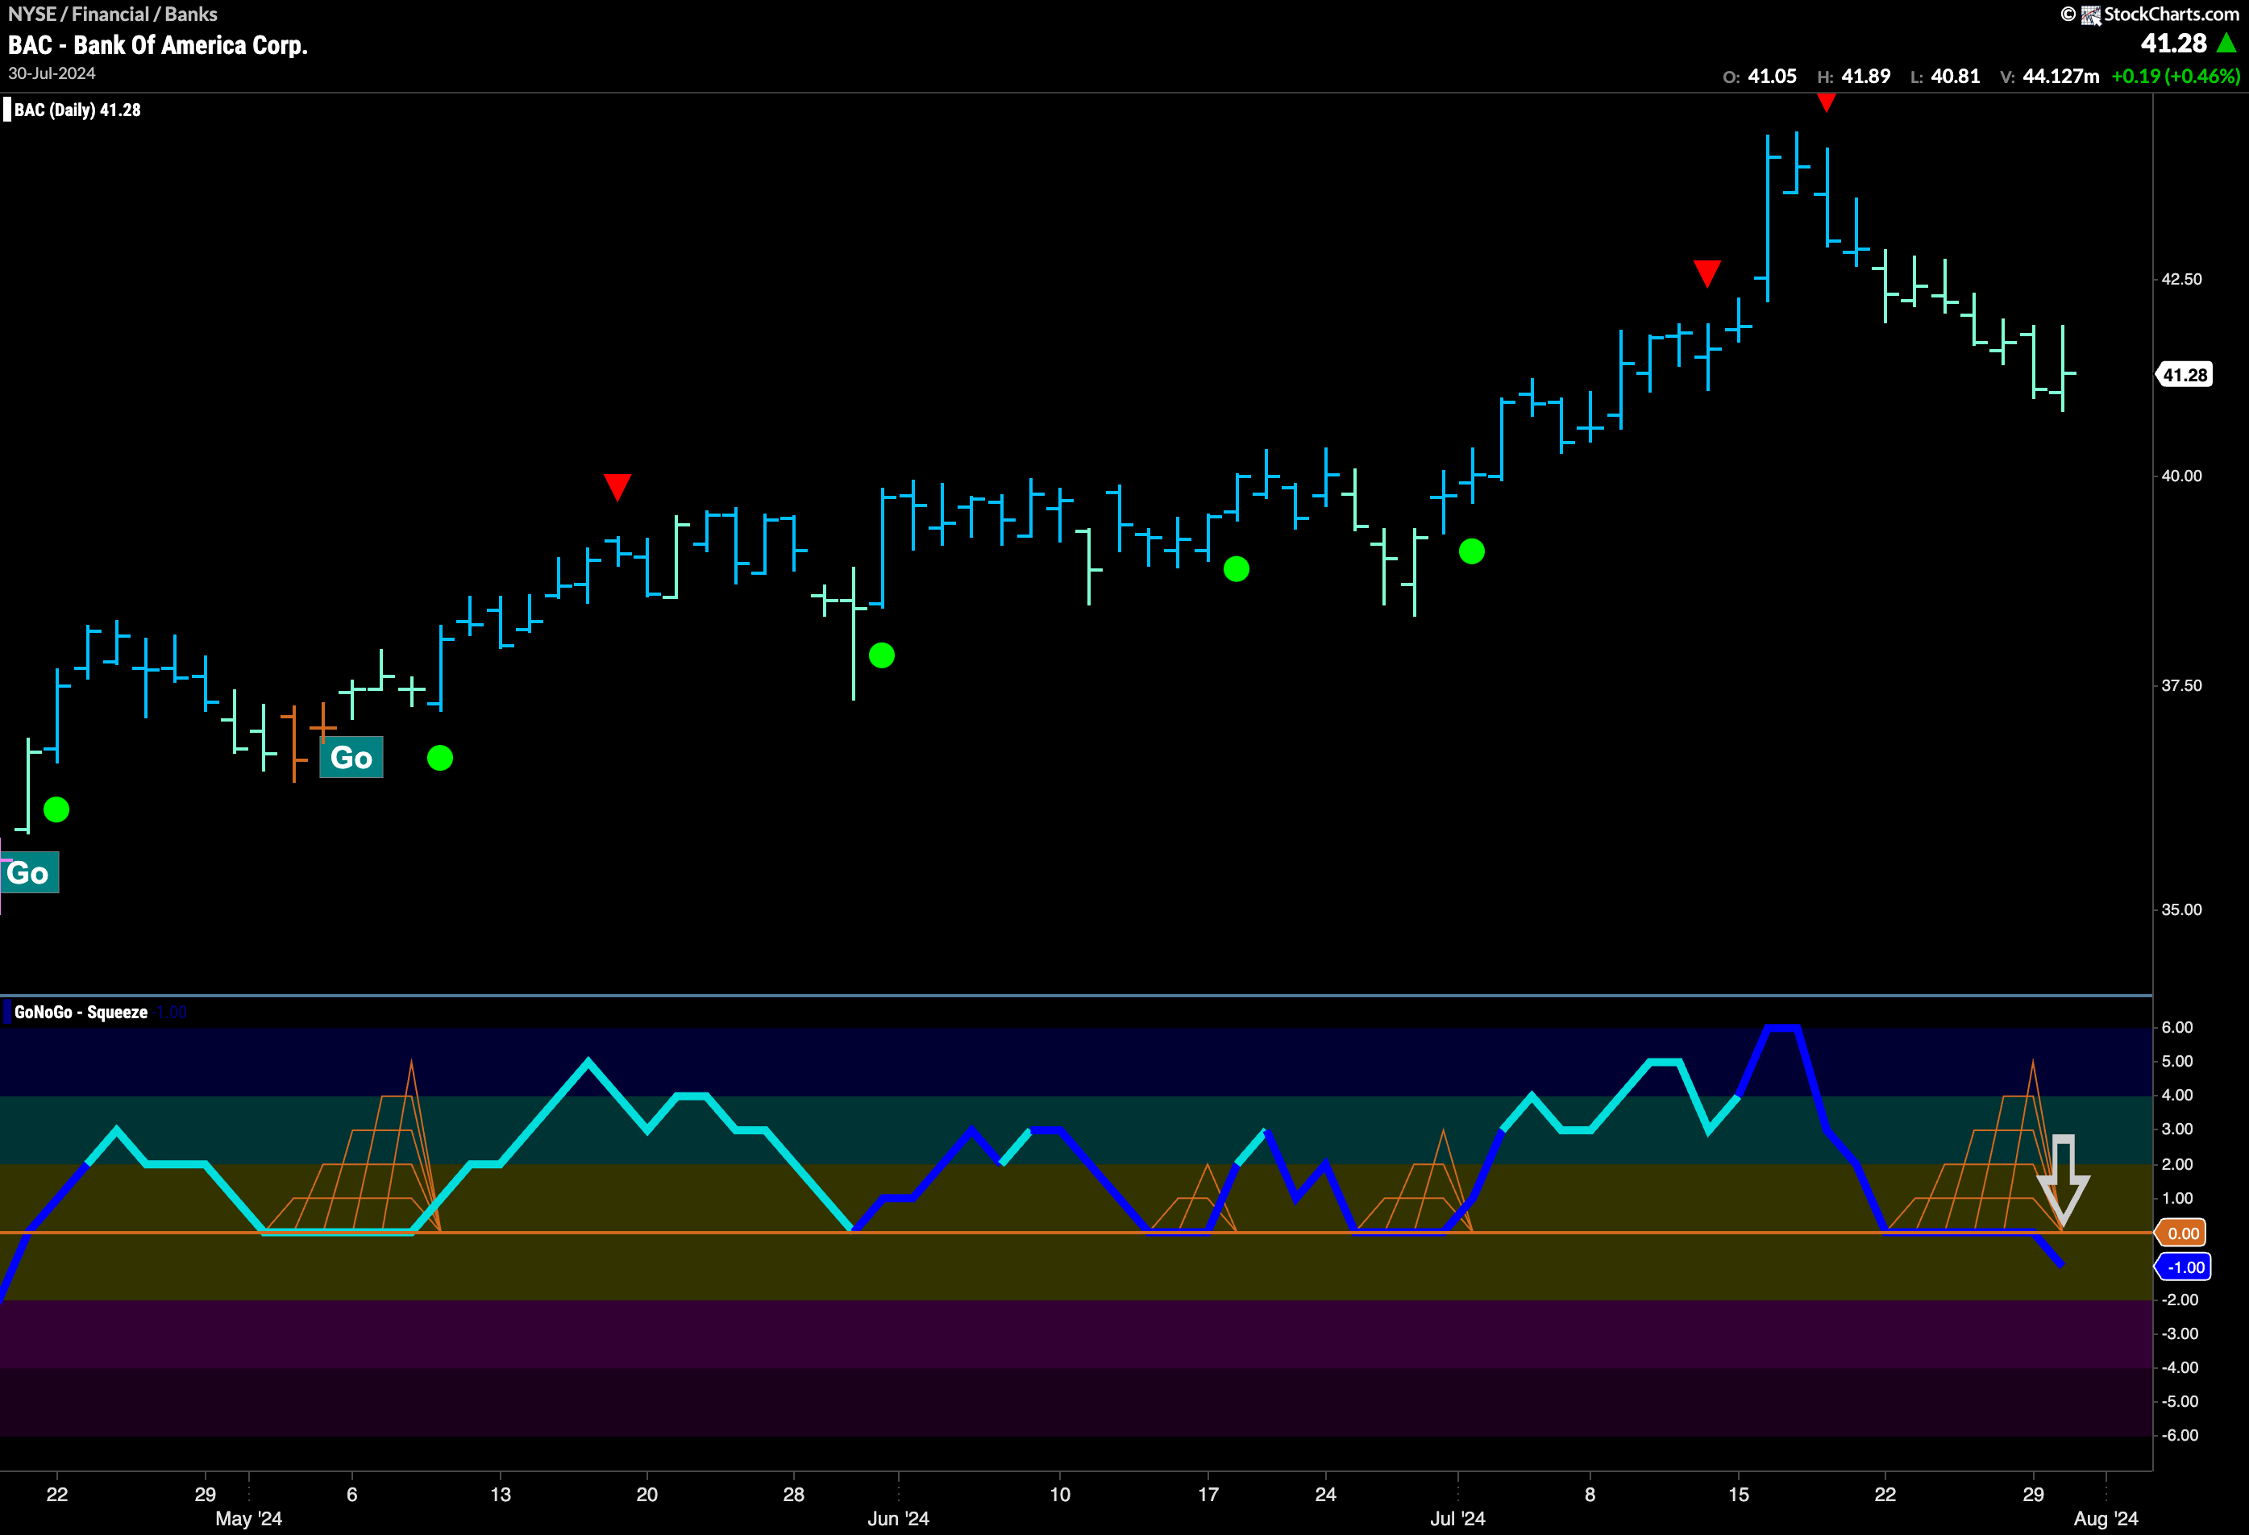This screenshot has width=2249, height=1535.
Task: Click the Go label at the chart's lower-left start
Action: click(29, 873)
